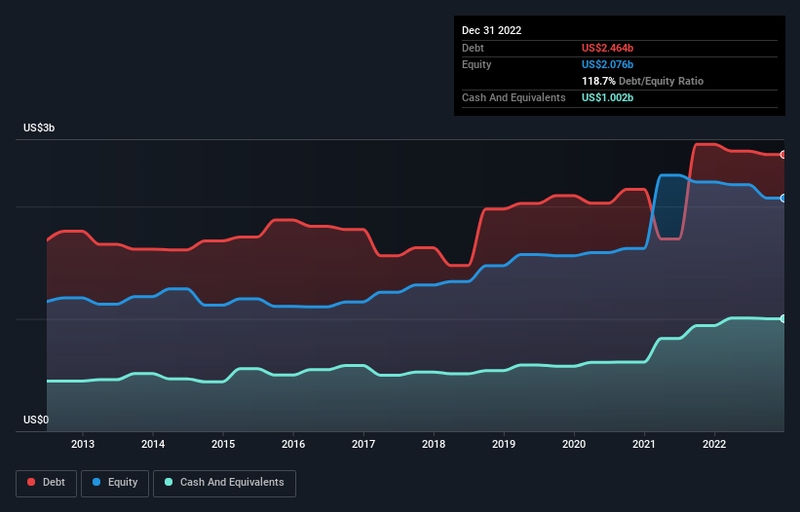
Task: Toggle the Debt legend series
Action: 46,483
